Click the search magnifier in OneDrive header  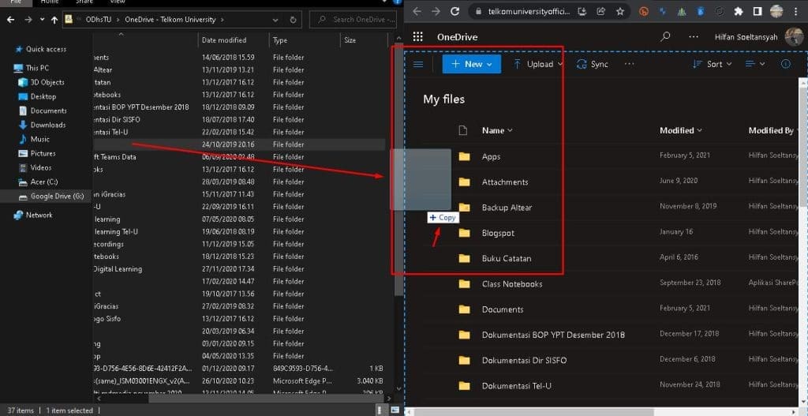[666, 36]
